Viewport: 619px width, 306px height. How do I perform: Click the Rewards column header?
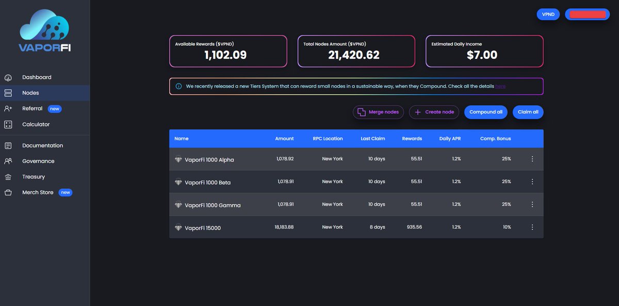click(x=412, y=139)
